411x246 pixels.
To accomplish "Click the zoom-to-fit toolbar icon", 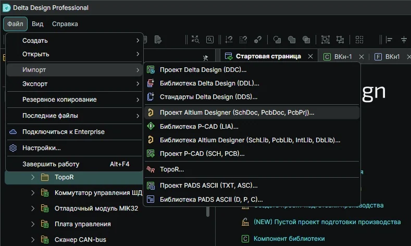I will [x=195, y=40].
